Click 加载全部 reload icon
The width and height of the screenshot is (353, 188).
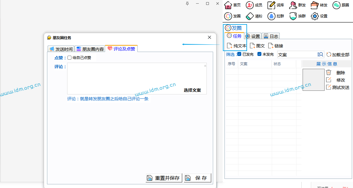tap(329, 54)
